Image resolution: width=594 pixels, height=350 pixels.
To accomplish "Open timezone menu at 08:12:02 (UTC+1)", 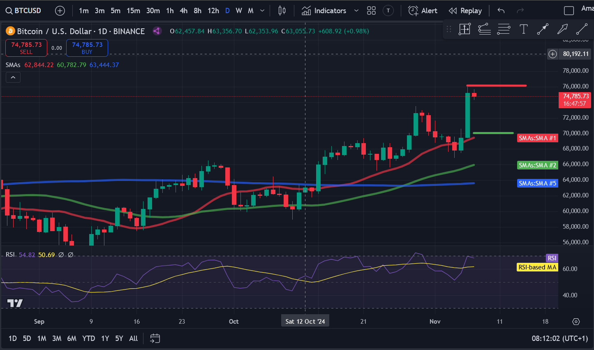I will pos(560,338).
